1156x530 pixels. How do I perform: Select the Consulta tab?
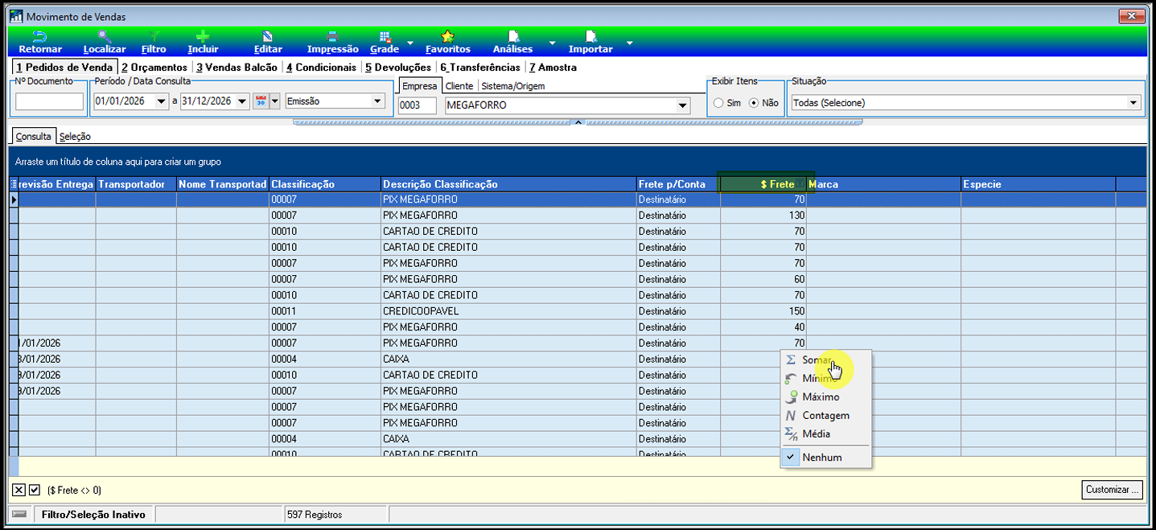click(33, 137)
